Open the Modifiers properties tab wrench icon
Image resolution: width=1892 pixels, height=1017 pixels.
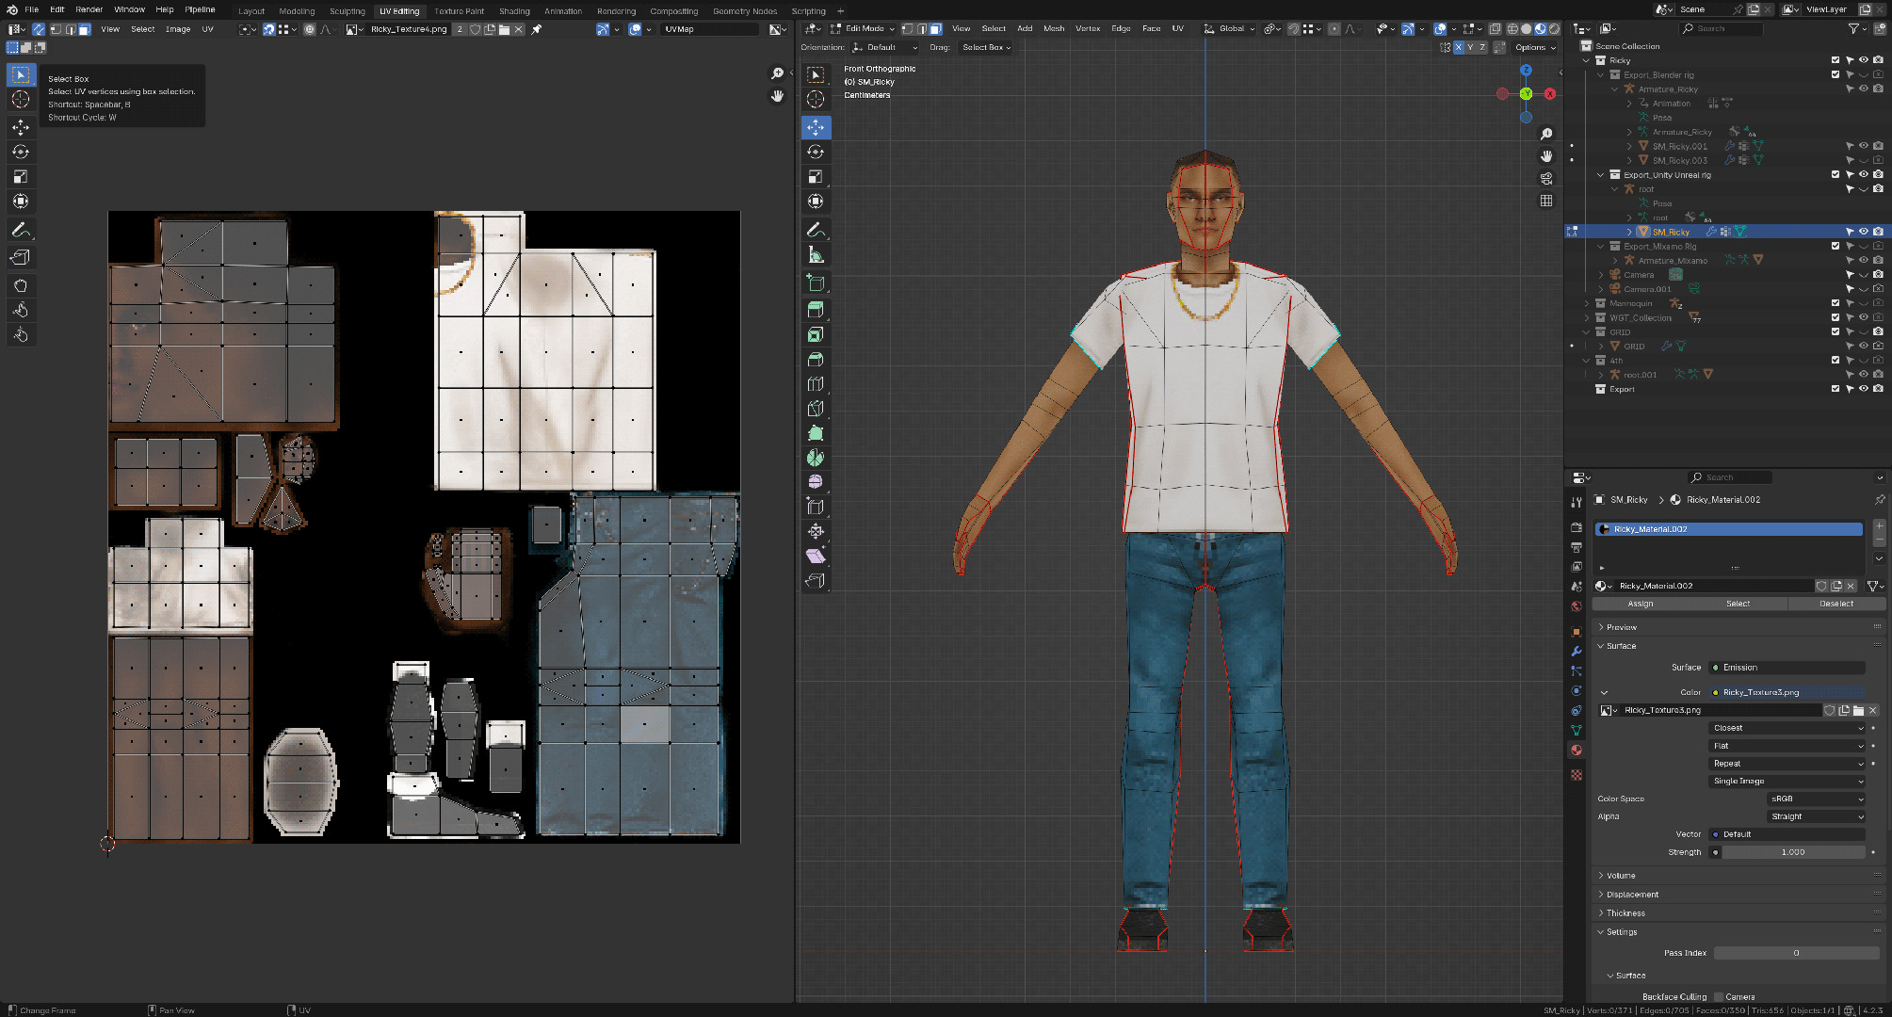click(1577, 652)
